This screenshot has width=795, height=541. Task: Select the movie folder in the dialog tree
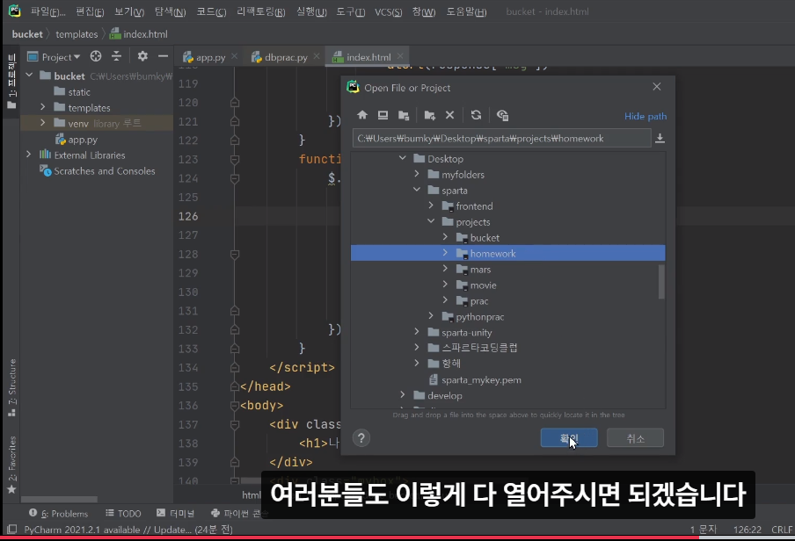483,285
